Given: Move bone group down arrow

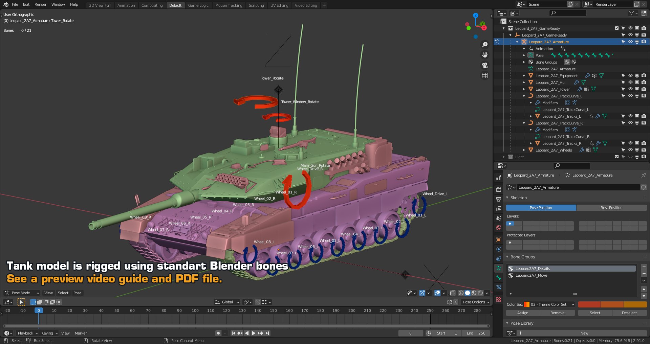Looking at the screenshot, I should [644, 296].
